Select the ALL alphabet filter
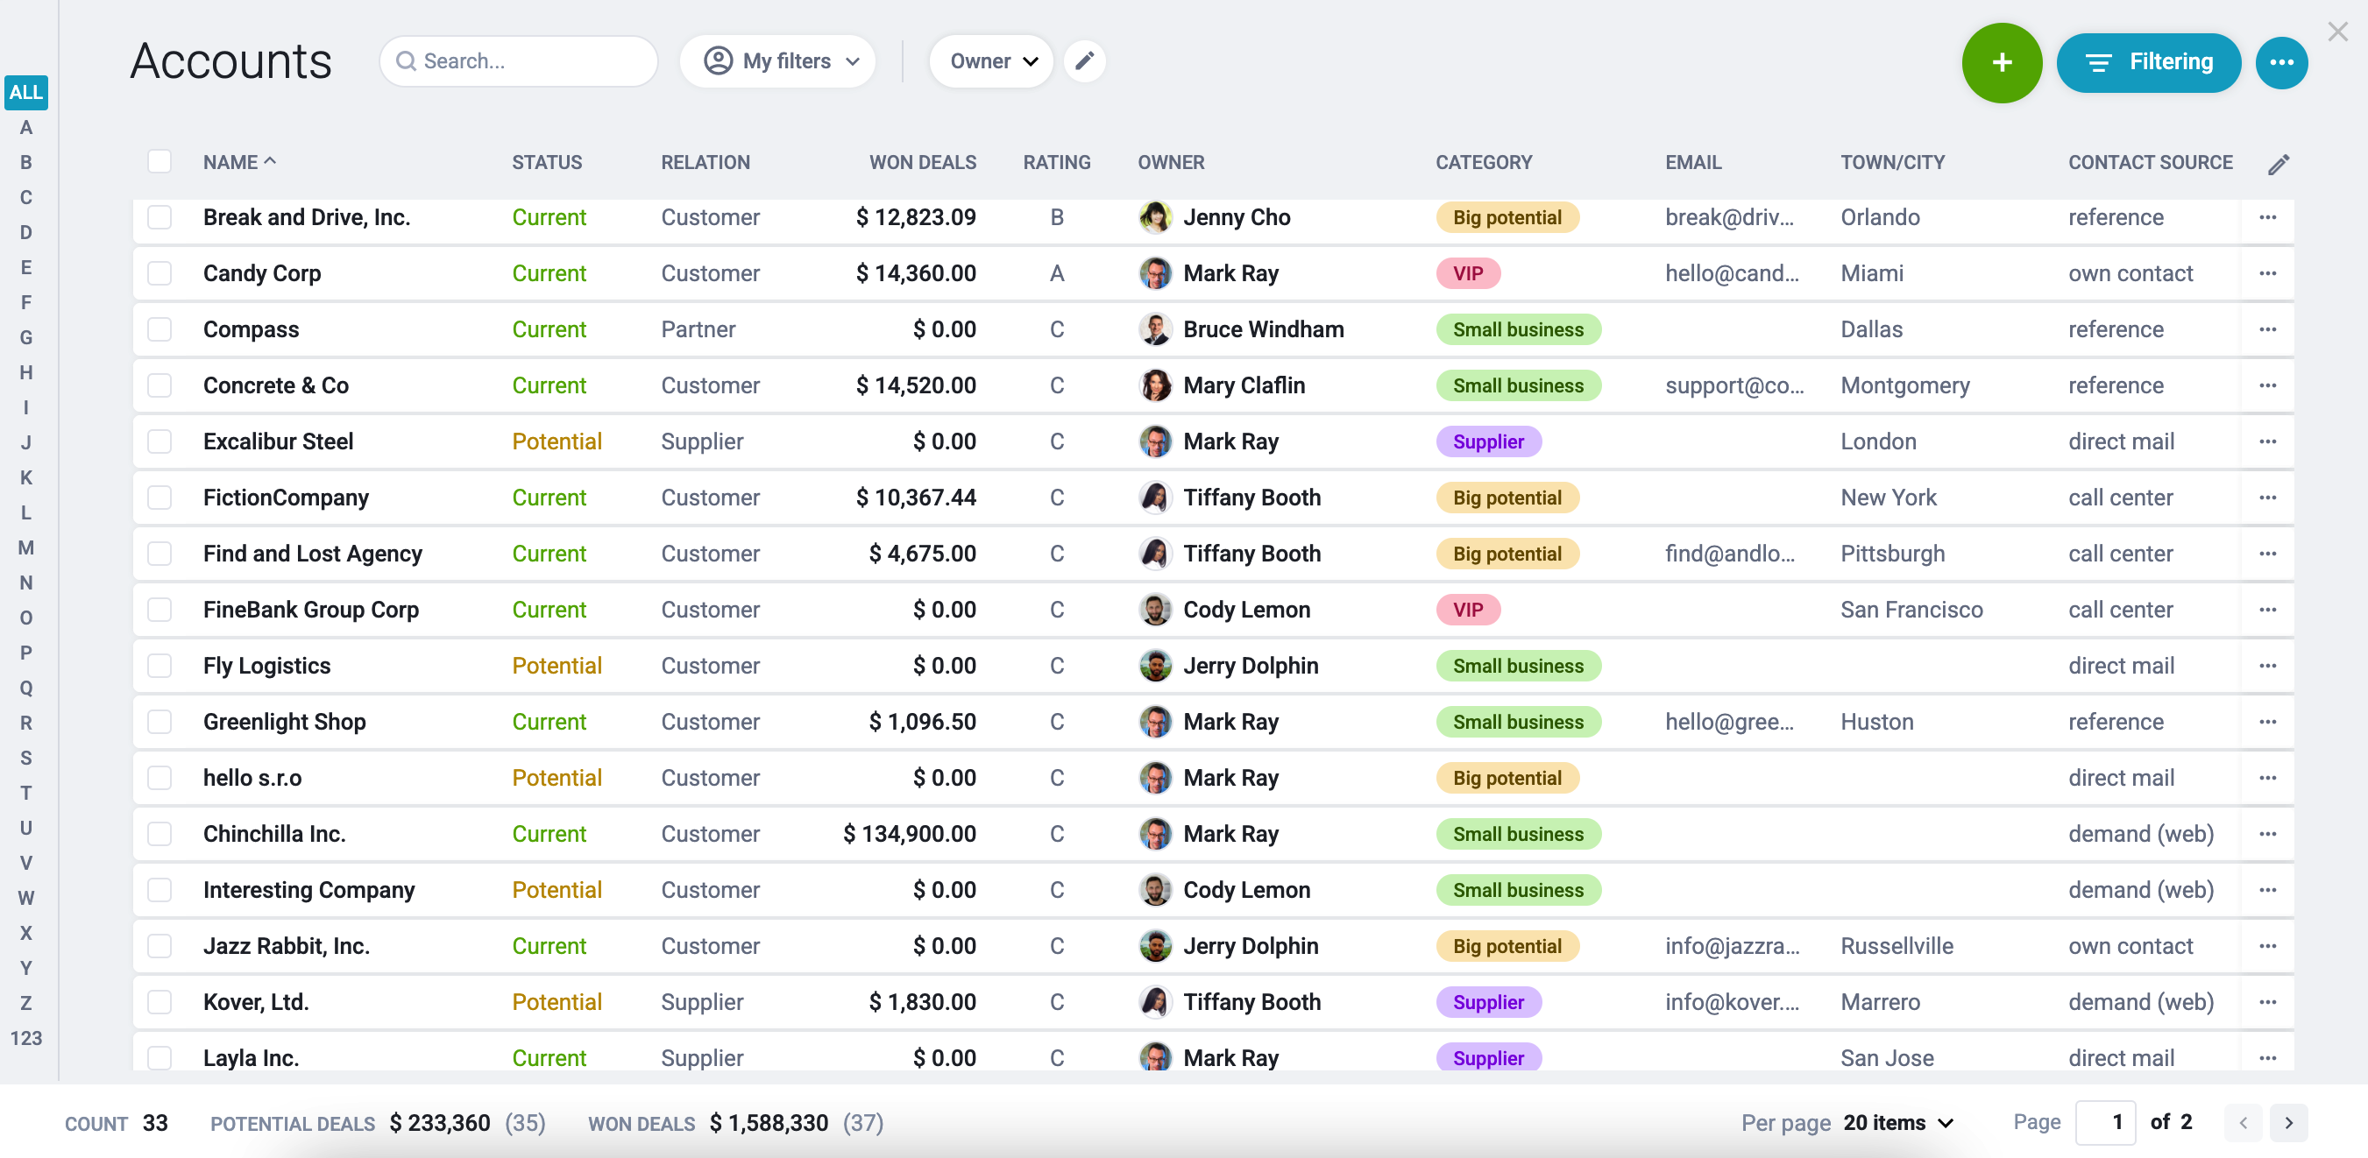Screen dimensions: 2368x1158 pyautogui.click(x=25, y=92)
